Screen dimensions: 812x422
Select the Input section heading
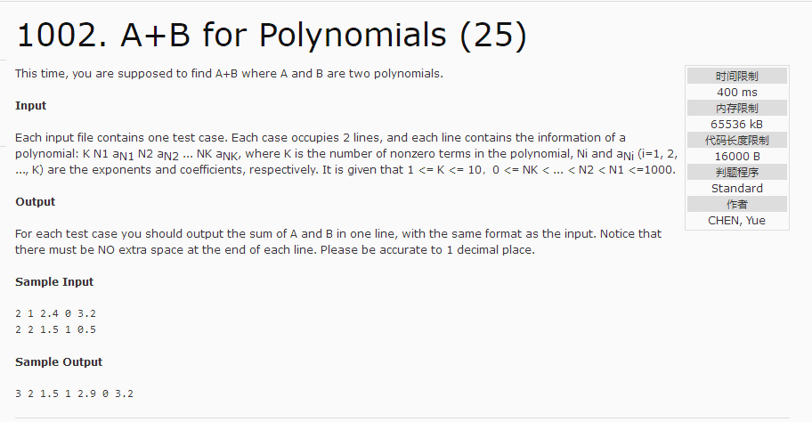(30, 106)
